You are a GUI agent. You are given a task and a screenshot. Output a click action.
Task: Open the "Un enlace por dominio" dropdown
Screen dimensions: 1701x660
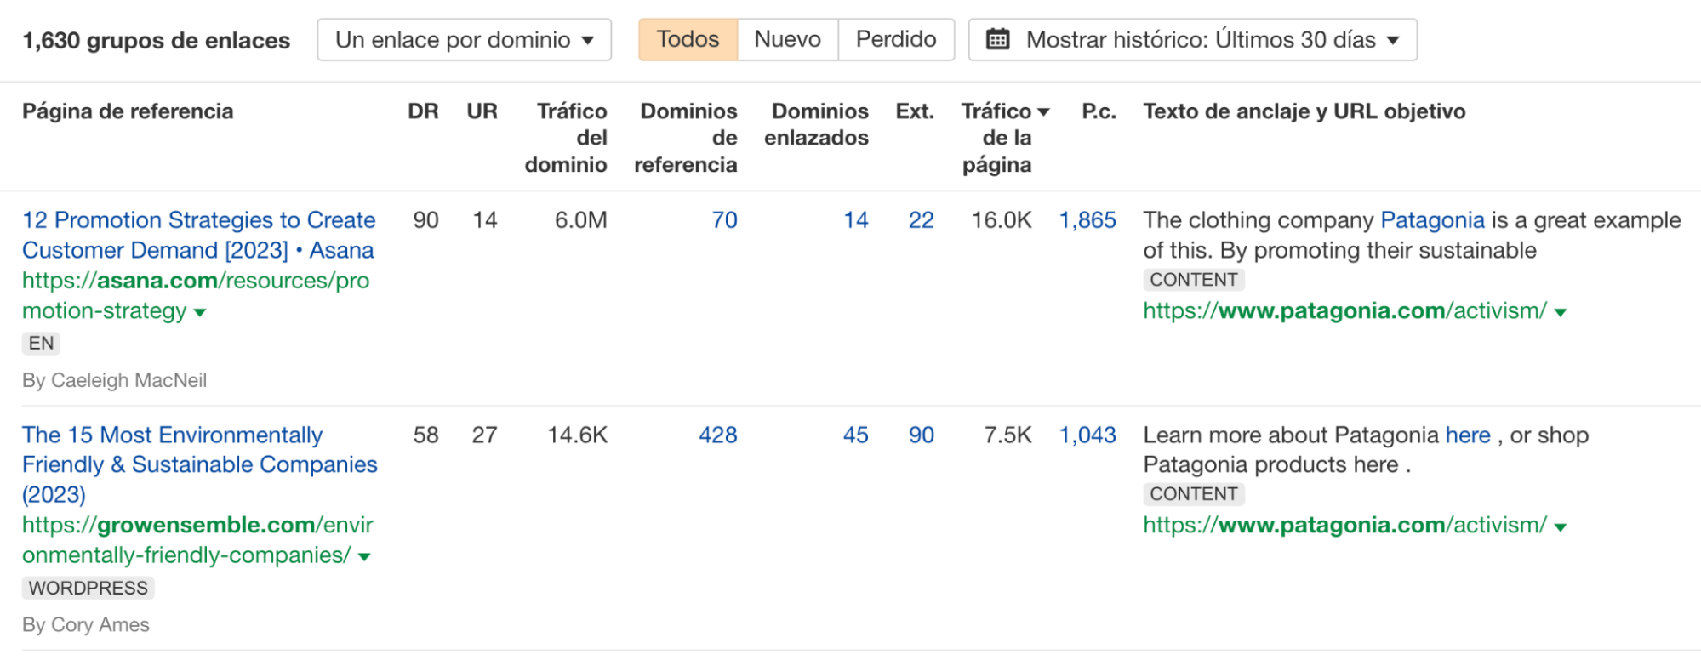tap(464, 38)
